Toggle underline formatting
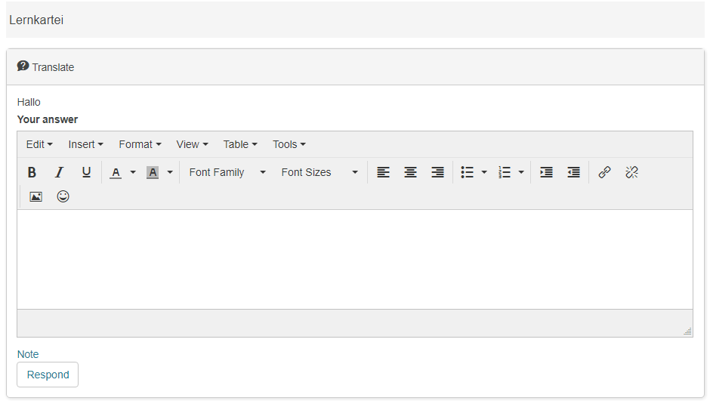 (x=86, y=172)
